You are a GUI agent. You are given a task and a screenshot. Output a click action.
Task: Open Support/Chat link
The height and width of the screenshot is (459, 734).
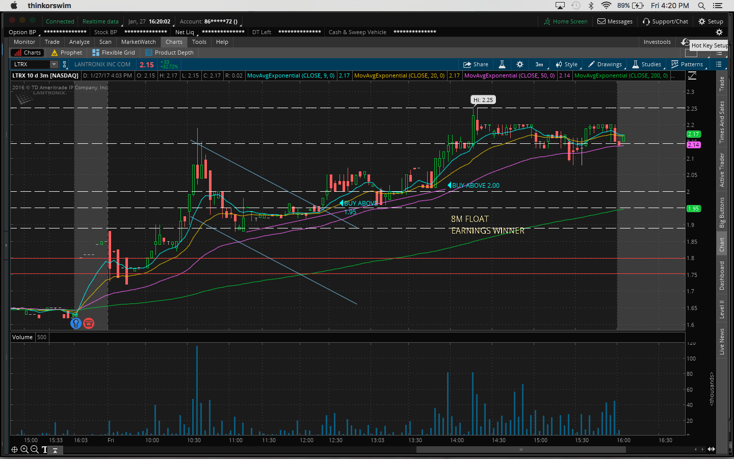click(665, 21)
